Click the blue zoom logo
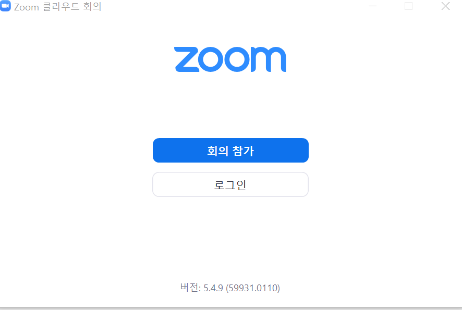Viewport: 462px width, 310px height. click(x=230, y=59)
